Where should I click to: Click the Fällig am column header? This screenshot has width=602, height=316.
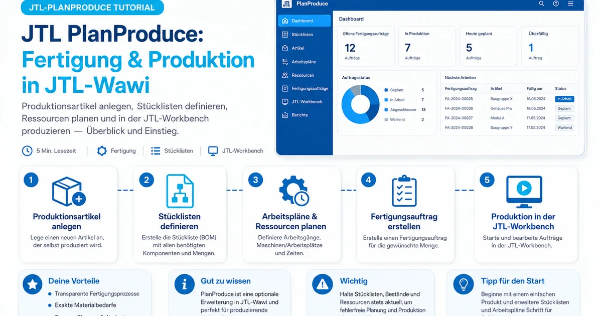(x=535, y=89)
